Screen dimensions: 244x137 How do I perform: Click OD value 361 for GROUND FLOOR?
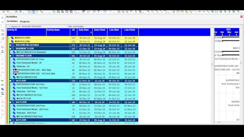[73, 56]
